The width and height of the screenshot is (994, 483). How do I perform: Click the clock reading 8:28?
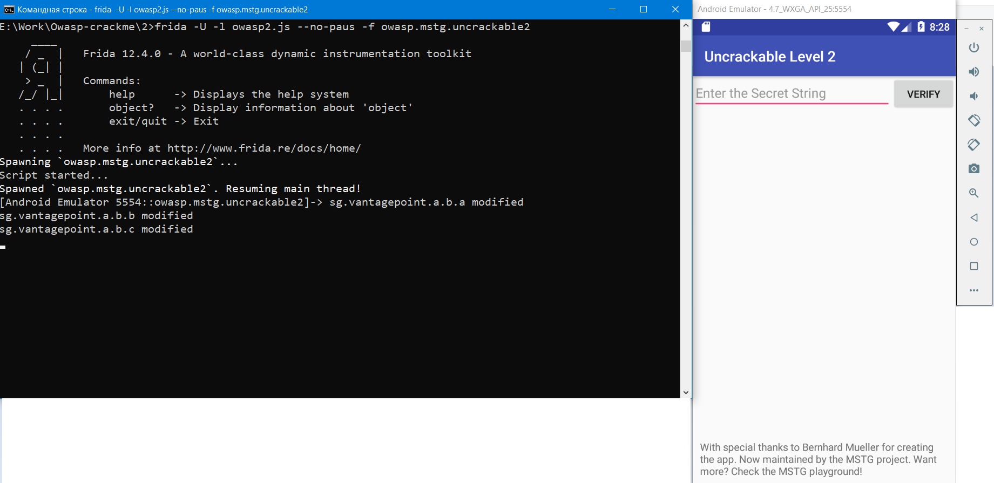939,27
